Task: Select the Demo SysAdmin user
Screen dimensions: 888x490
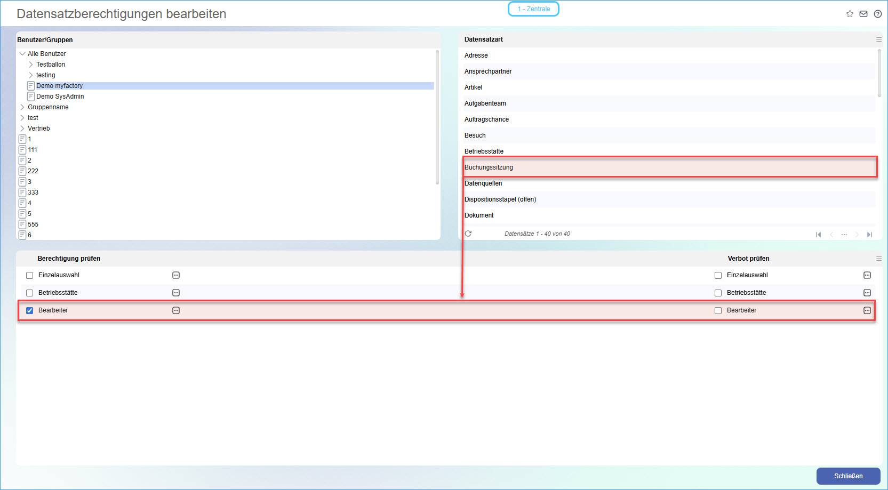Action: [60, 97]
